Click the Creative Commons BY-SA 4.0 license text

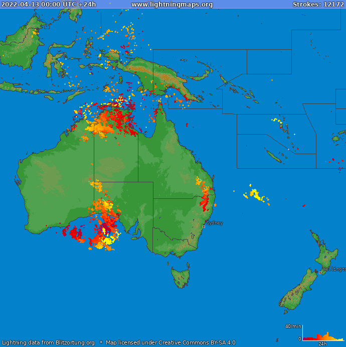197,342
